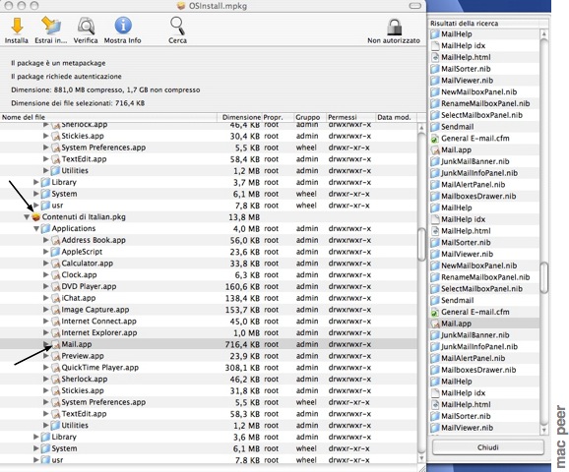Click the Verifica magnifier toolbar icon
Screen dimensions: 569x472
pyautogui.click(x=86, y=27)
